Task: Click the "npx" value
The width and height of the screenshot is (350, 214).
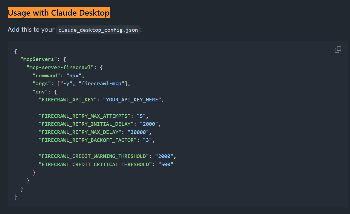Action: 74,75
